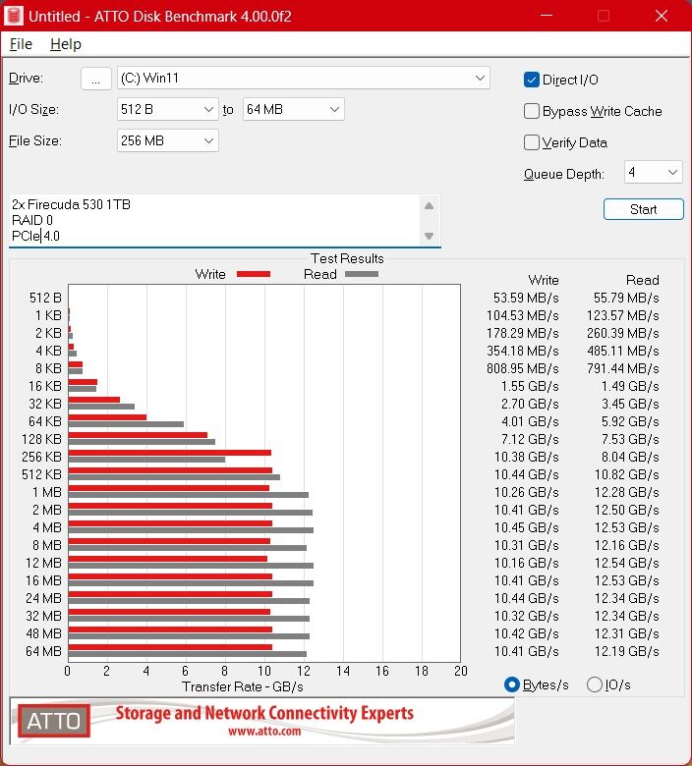Viewport: 692px width, 766px height.
Task: Click the 808.95 MB/s write value
Action: [x=522, y=368]
